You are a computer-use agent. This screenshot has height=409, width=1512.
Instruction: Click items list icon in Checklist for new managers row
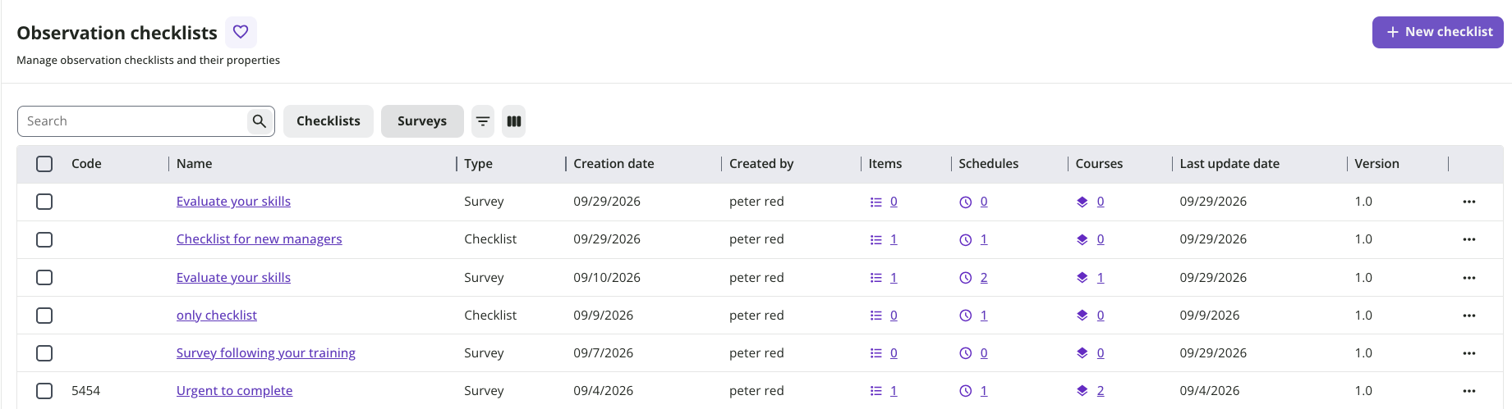point(876,240)
